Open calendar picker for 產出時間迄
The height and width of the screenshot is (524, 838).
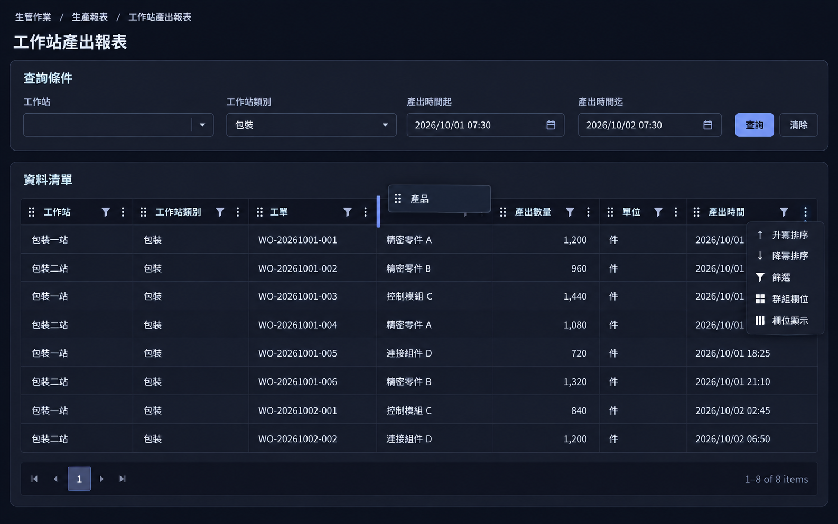707,125
